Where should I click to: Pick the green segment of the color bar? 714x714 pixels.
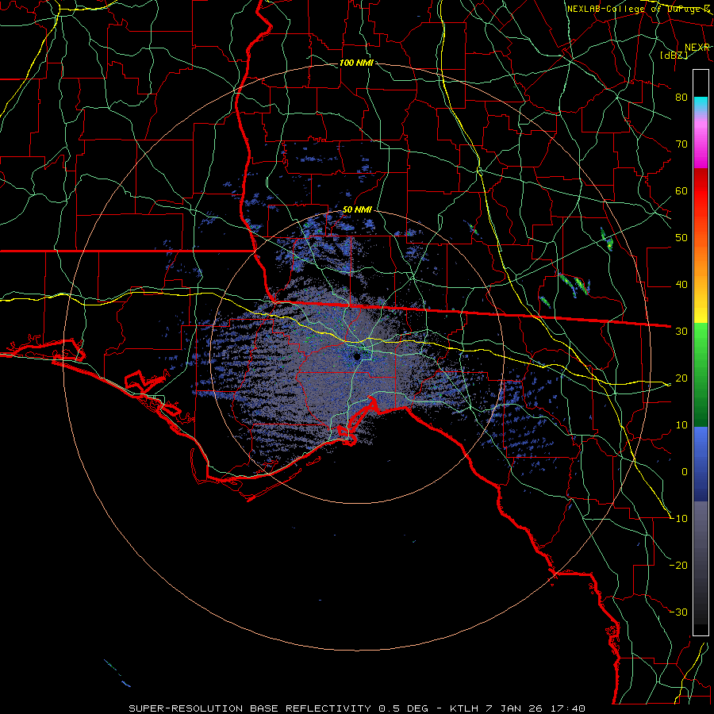701,374
